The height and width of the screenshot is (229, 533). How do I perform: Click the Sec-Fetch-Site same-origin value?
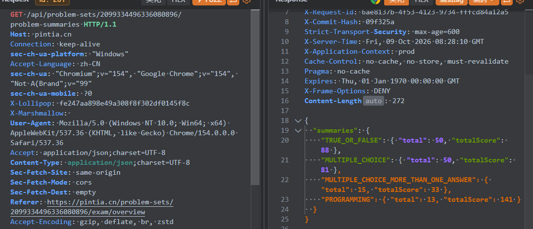click(x=98, y=172)
